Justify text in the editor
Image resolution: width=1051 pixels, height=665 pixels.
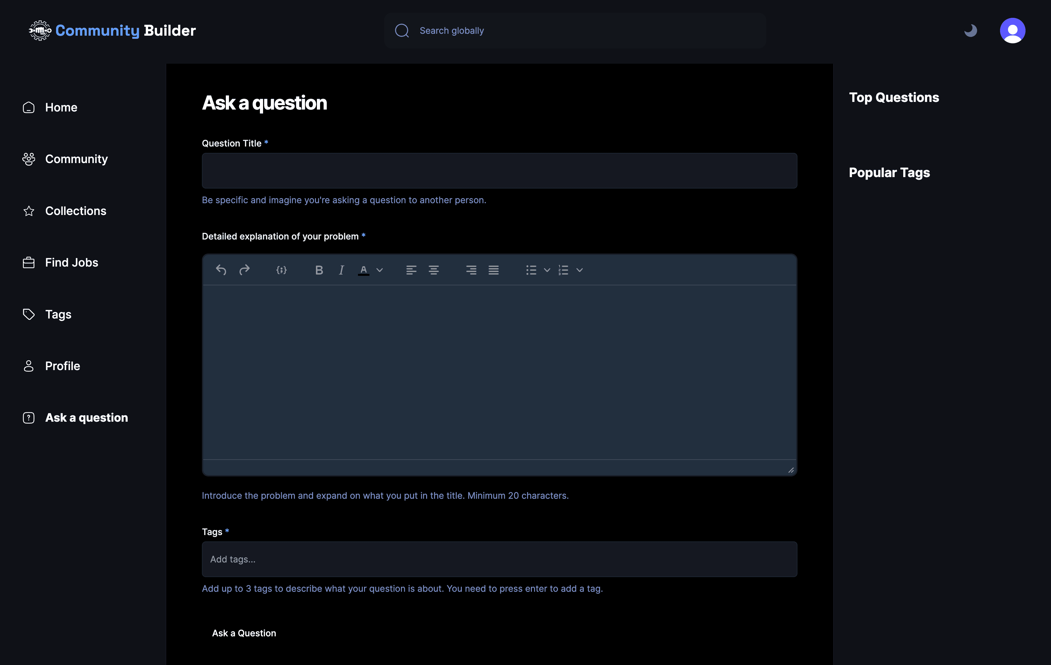[493, 270]
